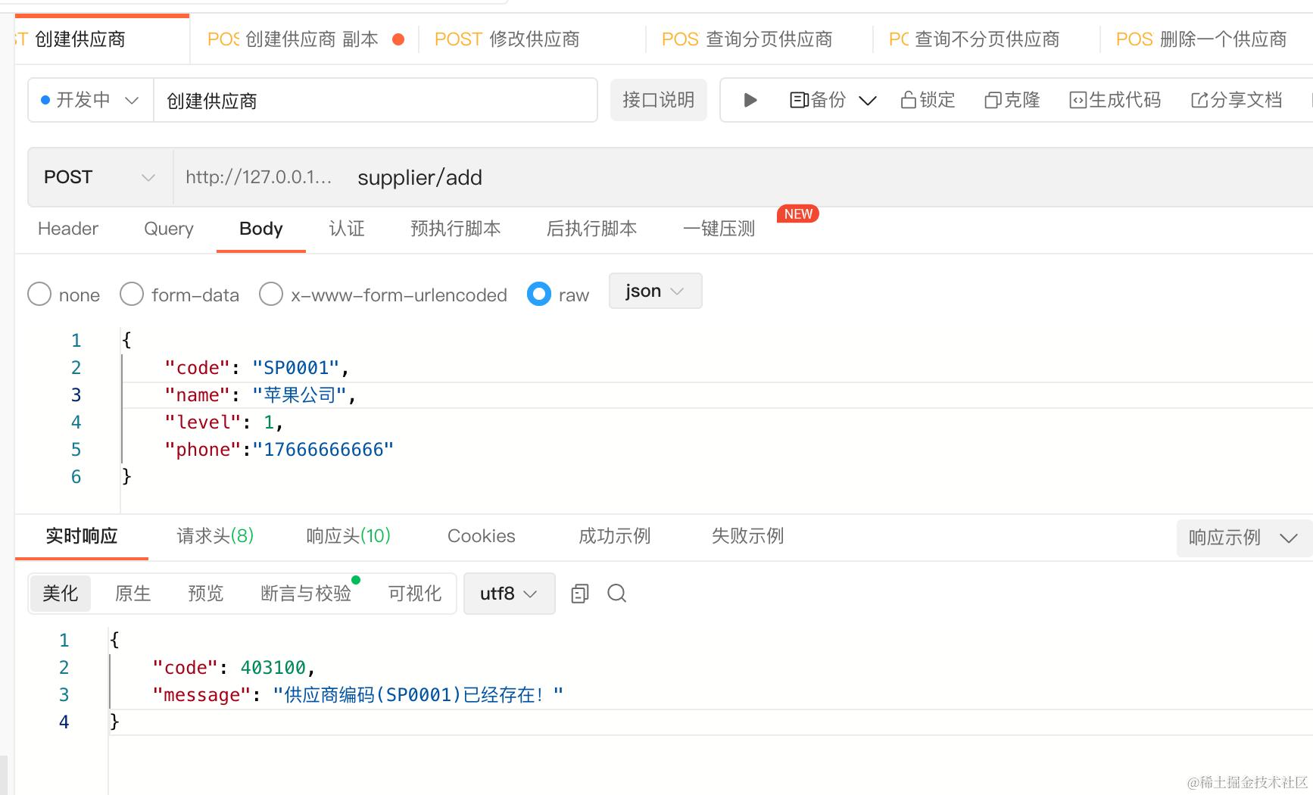Click the http://127.0.0.1 base URL prefix
Viewport: 1313px width, 795px height.
point(259,177)
